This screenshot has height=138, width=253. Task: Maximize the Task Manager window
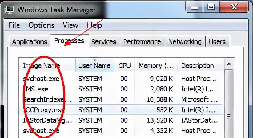[x=211, y=7]
